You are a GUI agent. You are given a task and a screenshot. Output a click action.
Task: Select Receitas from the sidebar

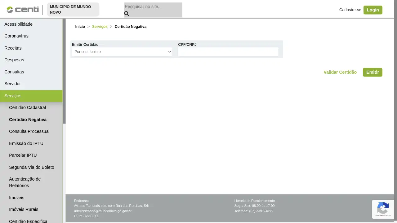point(13,48)
